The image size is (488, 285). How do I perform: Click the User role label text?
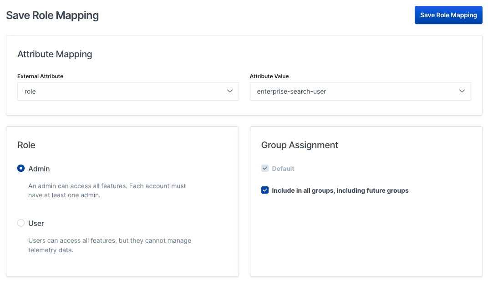[36, 223]
